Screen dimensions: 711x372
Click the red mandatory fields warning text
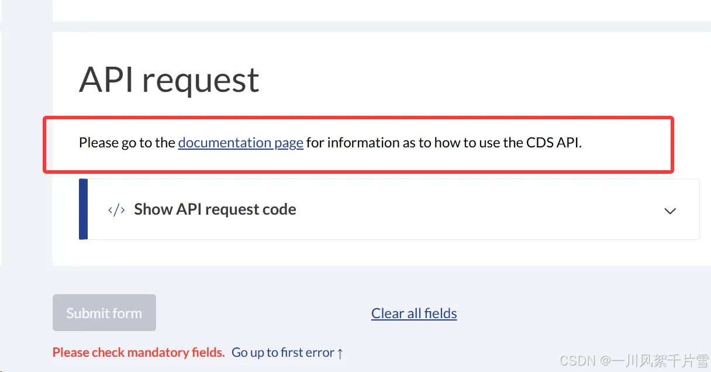(x=138, y=352)
